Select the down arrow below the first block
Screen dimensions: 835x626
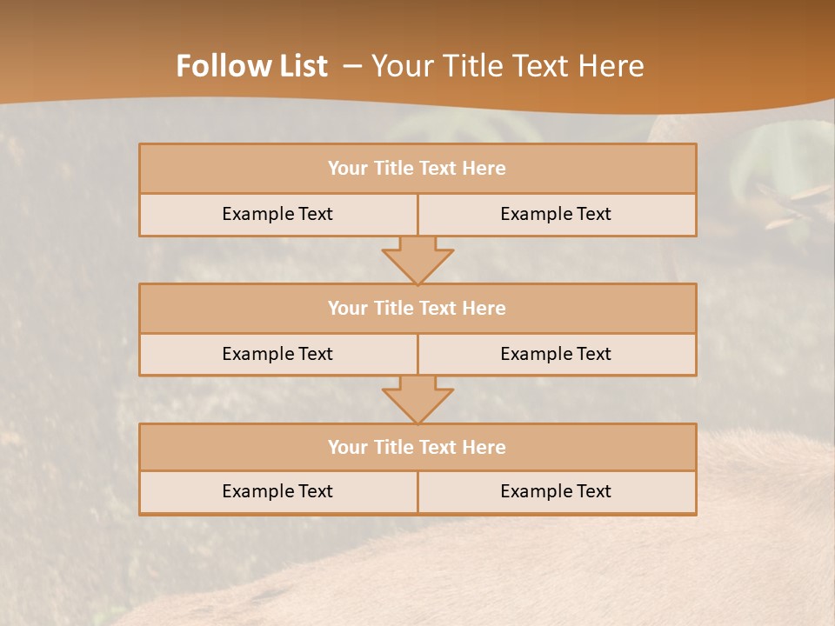pyautogui.click(x=418, y=260)
